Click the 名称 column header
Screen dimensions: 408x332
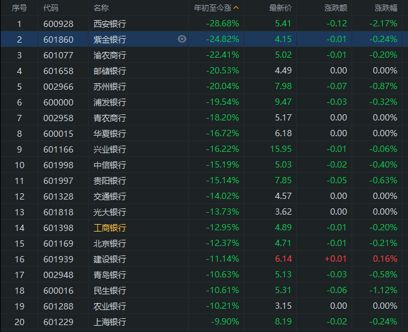(101, 8)
